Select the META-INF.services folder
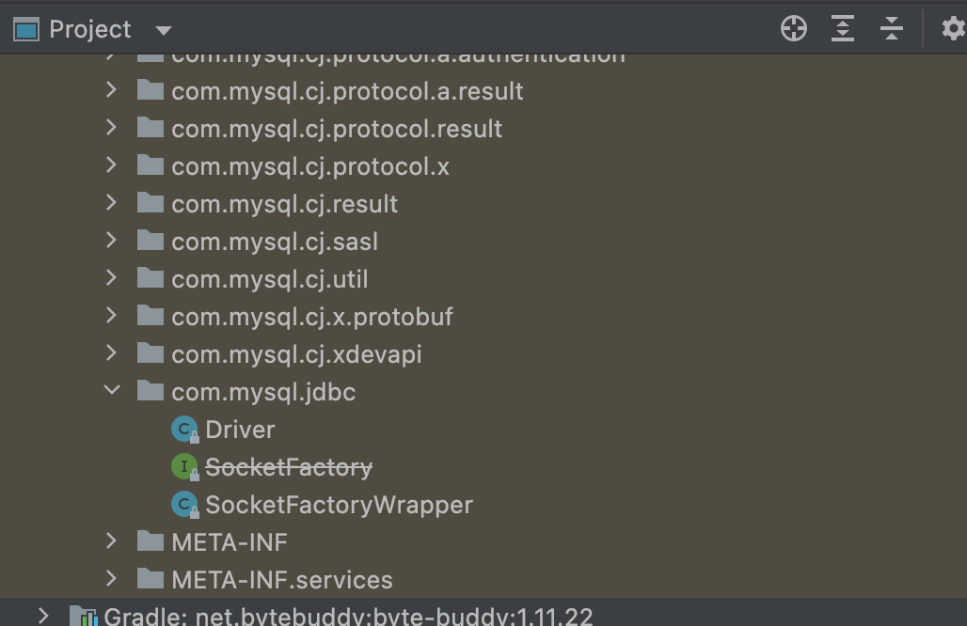 pos(282,580)
